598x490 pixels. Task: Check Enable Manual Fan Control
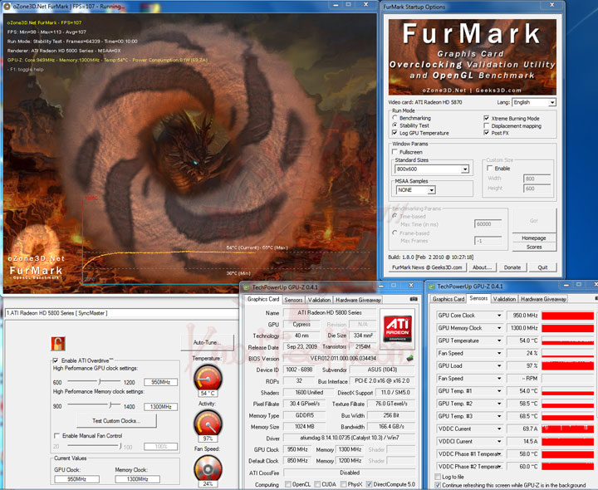pyautogui.click(x=56, y=435)
